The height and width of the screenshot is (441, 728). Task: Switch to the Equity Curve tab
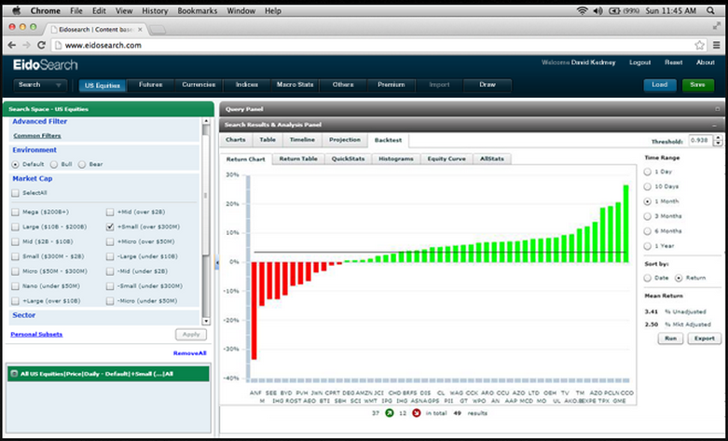point(445,159)
